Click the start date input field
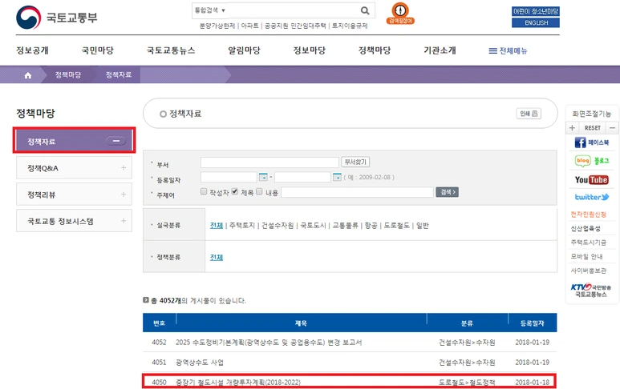Screen dimensions: 620x389 [x=229, y=177]
